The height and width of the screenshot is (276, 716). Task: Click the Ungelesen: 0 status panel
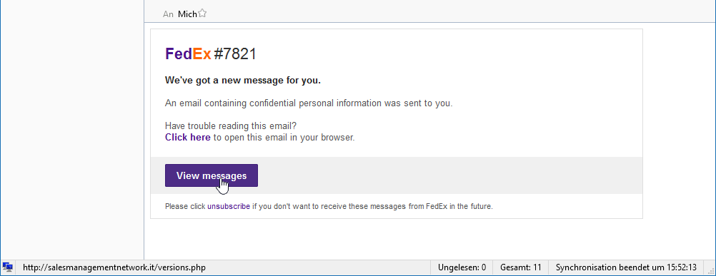(x=462, y=267)
